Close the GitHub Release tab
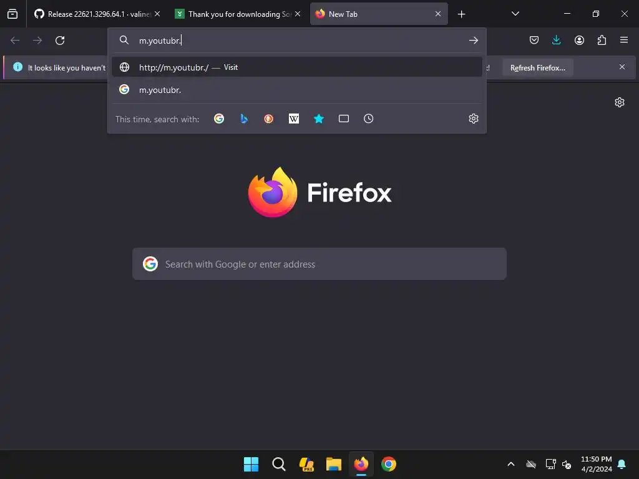 pyautogui.click(x=157, y=14)
